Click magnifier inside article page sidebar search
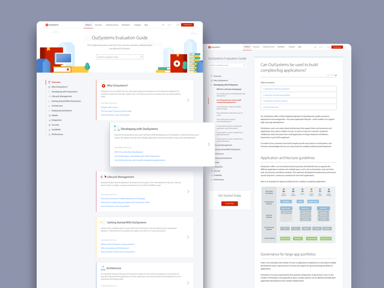Viewport: 384px width, 288px height. (x=244, y=65)
